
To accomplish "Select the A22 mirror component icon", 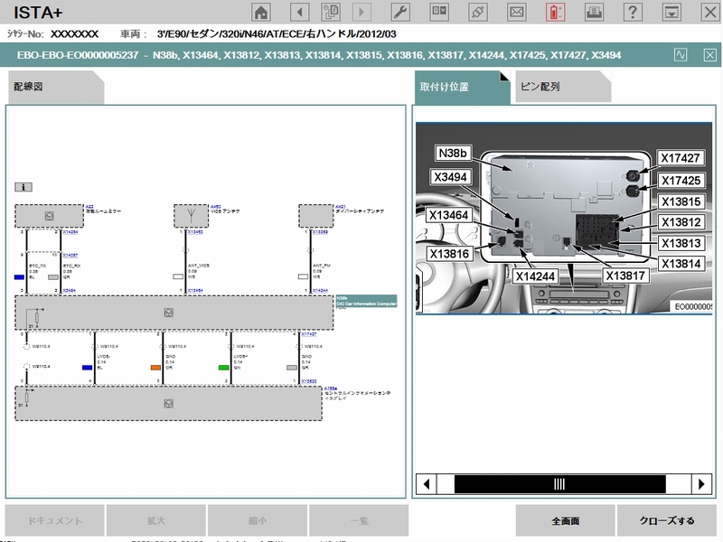I will coord(50,216).
